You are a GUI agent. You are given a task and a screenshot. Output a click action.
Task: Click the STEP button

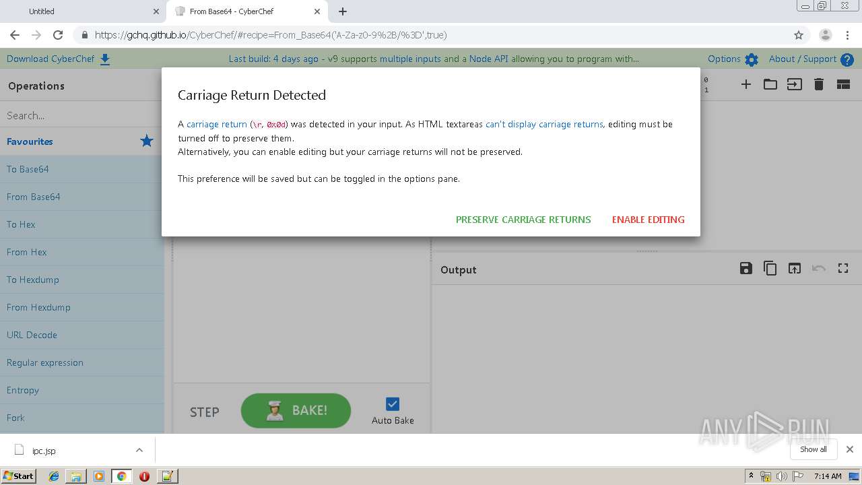click(204, 412)
